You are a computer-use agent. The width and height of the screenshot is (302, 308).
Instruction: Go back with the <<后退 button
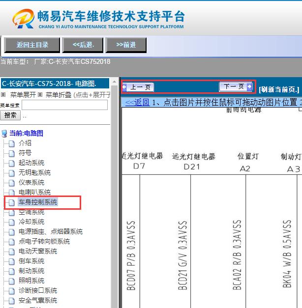(x=83, y=45)
